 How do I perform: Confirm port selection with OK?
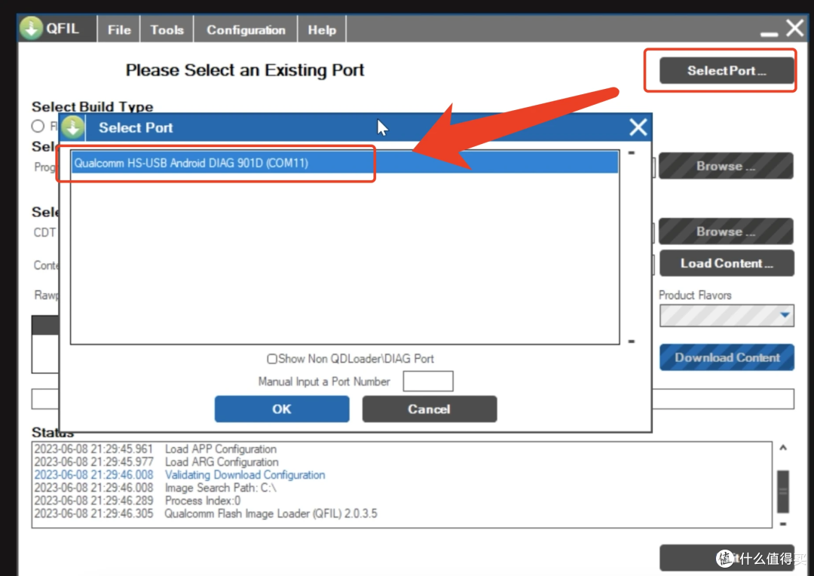[x=282, y=409]
